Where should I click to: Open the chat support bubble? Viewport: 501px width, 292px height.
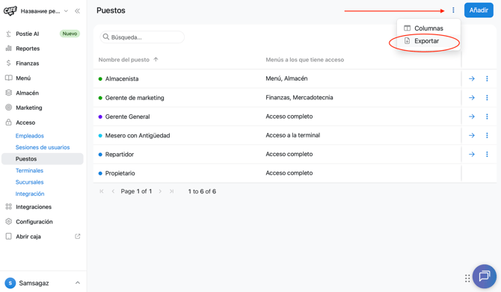(x=485, y=276)
